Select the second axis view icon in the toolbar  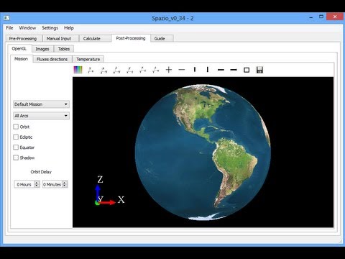pos(103,70)
